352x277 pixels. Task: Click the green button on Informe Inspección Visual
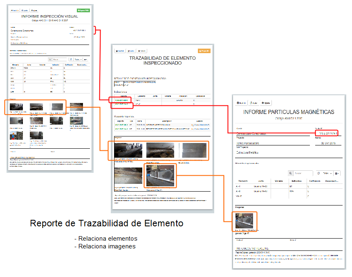[x=83, y=10]
